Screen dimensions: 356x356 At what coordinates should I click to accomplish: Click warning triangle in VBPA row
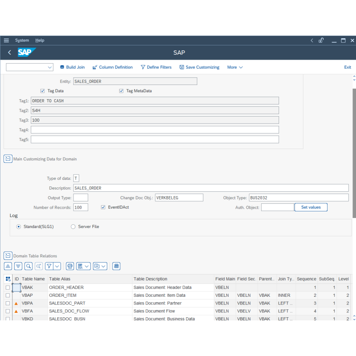click(16, 303)
